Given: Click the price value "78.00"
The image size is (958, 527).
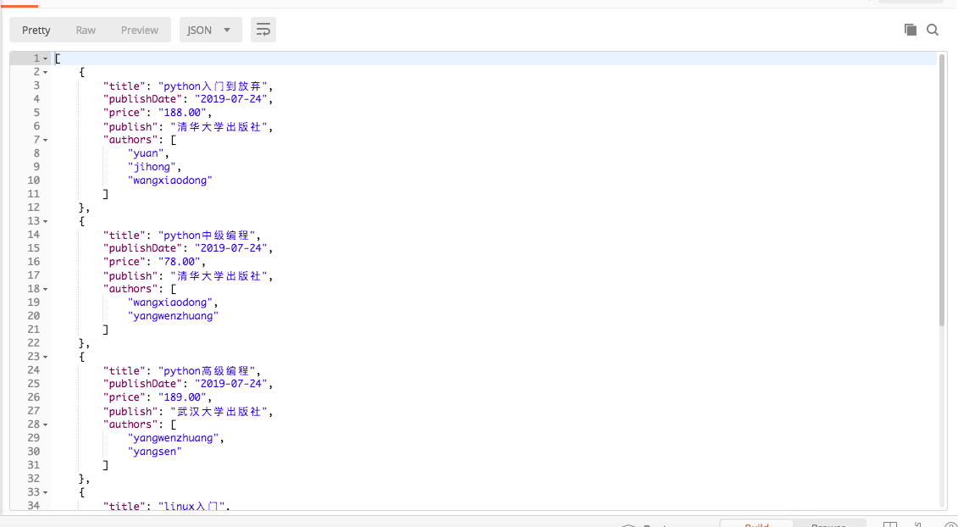Looking at the screenshot, I should (179, 262).
